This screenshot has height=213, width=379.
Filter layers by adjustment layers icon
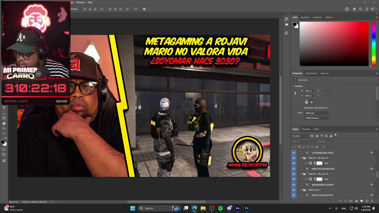tap(317, 136)
